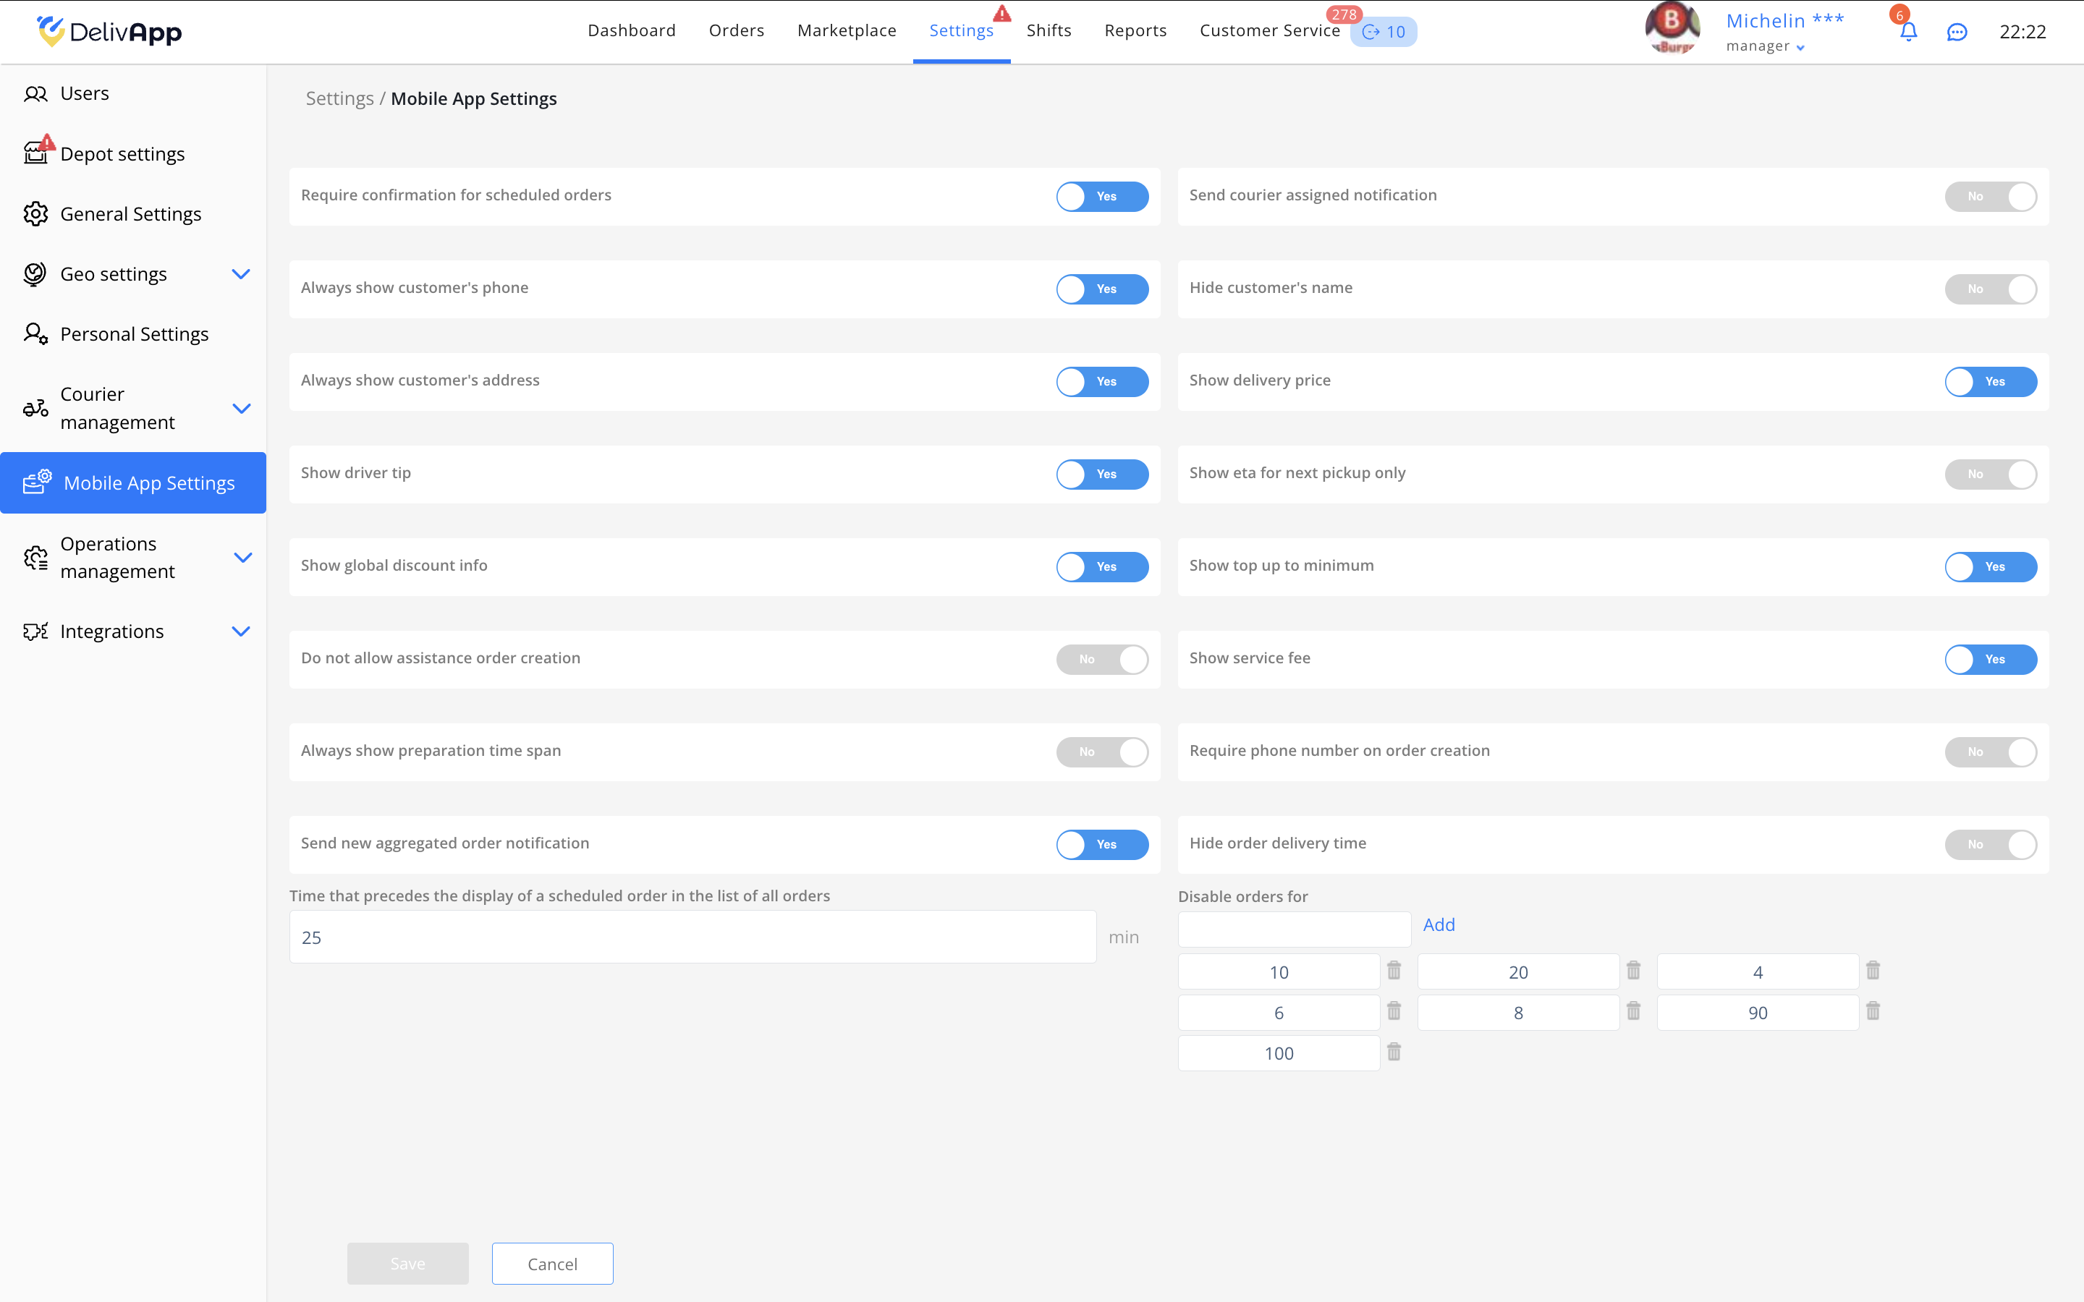Turn on Always show preparation time span
This screenshot has width=2084, height=1302.
tap(1101, 752)
